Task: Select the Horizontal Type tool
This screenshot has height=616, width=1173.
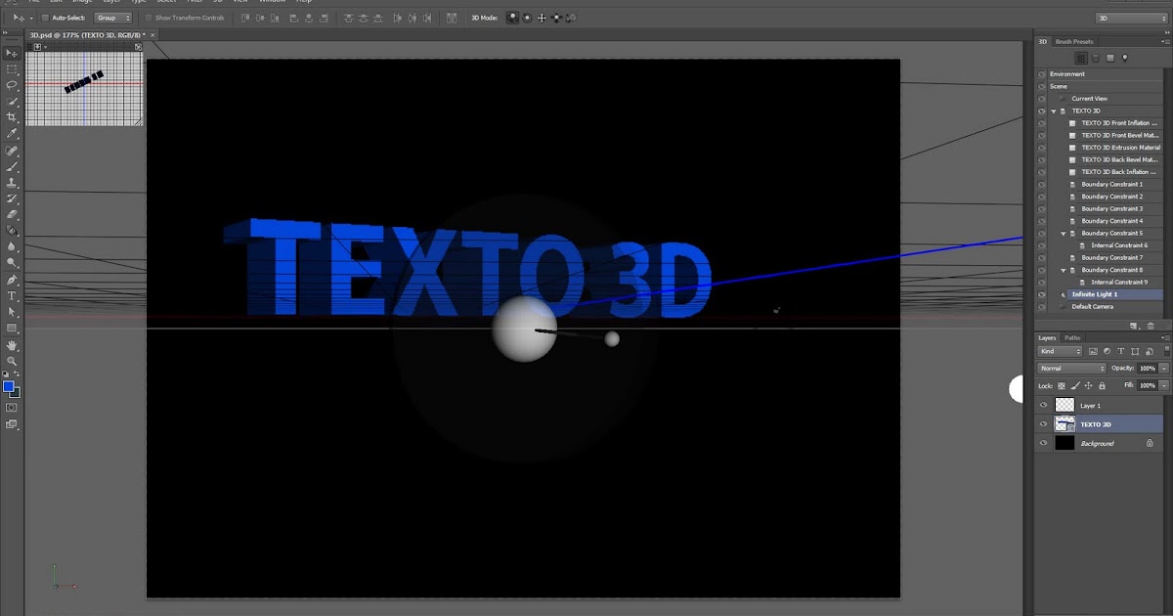Action: pyautogui.click(x=12, y=295)
